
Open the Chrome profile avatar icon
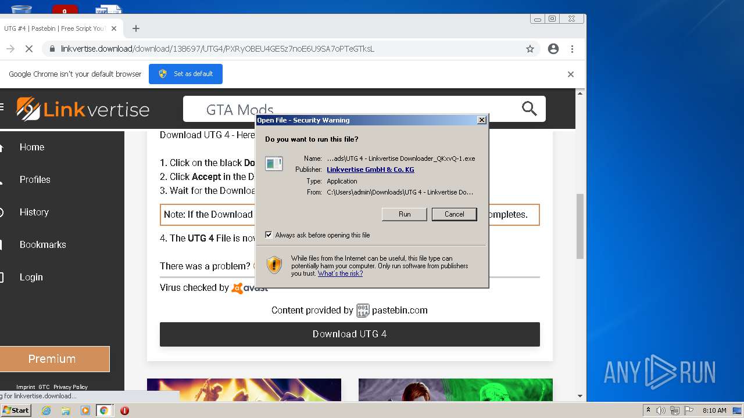point(553,49)
